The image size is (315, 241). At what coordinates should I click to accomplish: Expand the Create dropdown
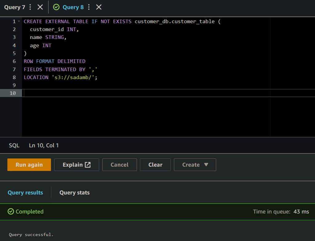pyautogui.click(x=195, y=165)
